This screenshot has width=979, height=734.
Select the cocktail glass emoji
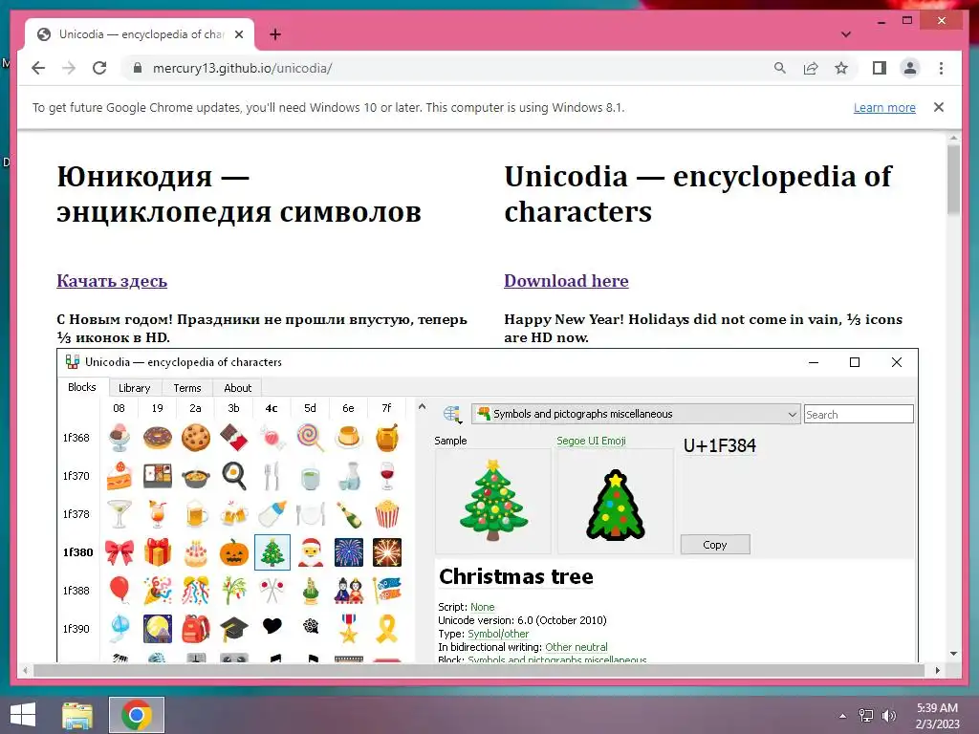point(119,514)
